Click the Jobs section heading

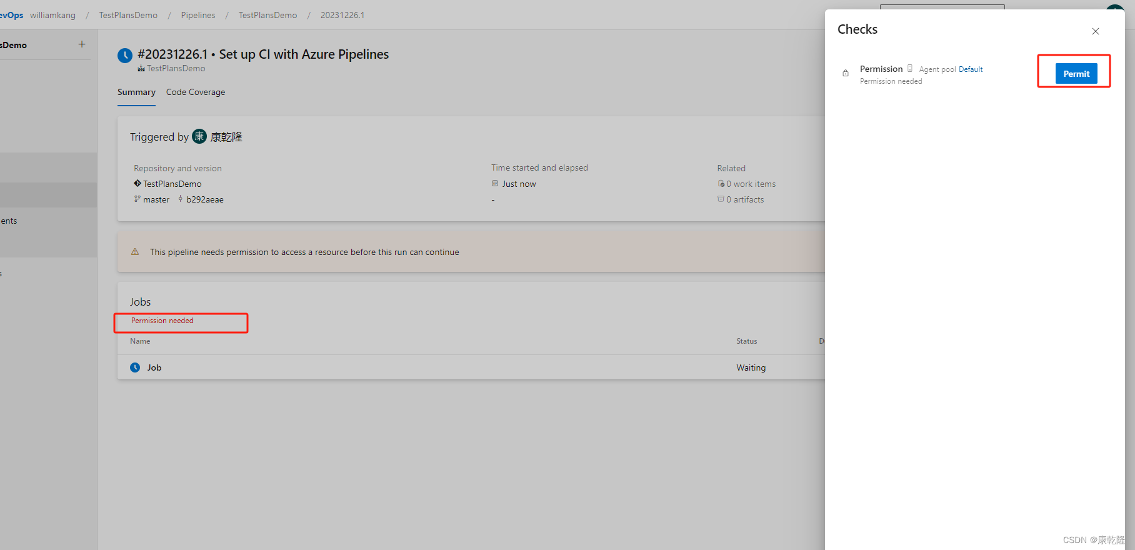140,302
